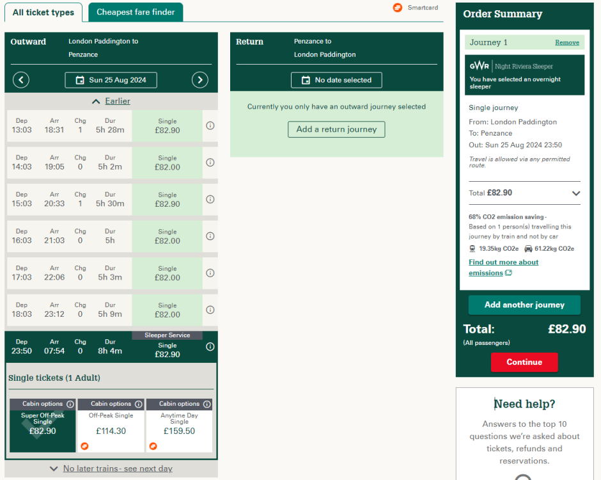The height and width of the screenshot is (480, 601).
Task: Open Find out more about emissions link
Action: pos(503,268)
